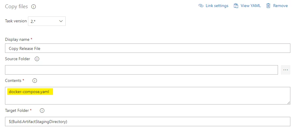Focus the Target Folder field with $(Build.ArtifactStagingDirectory)
Viewport: 293px width, 128px height.
[x=148, y=122]
